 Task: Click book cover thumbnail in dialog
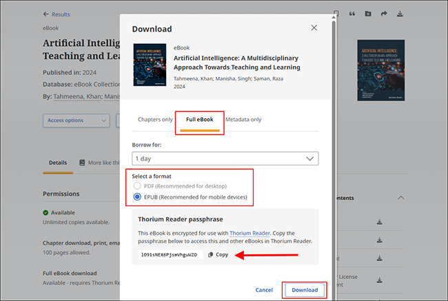(x=150, y=65)
